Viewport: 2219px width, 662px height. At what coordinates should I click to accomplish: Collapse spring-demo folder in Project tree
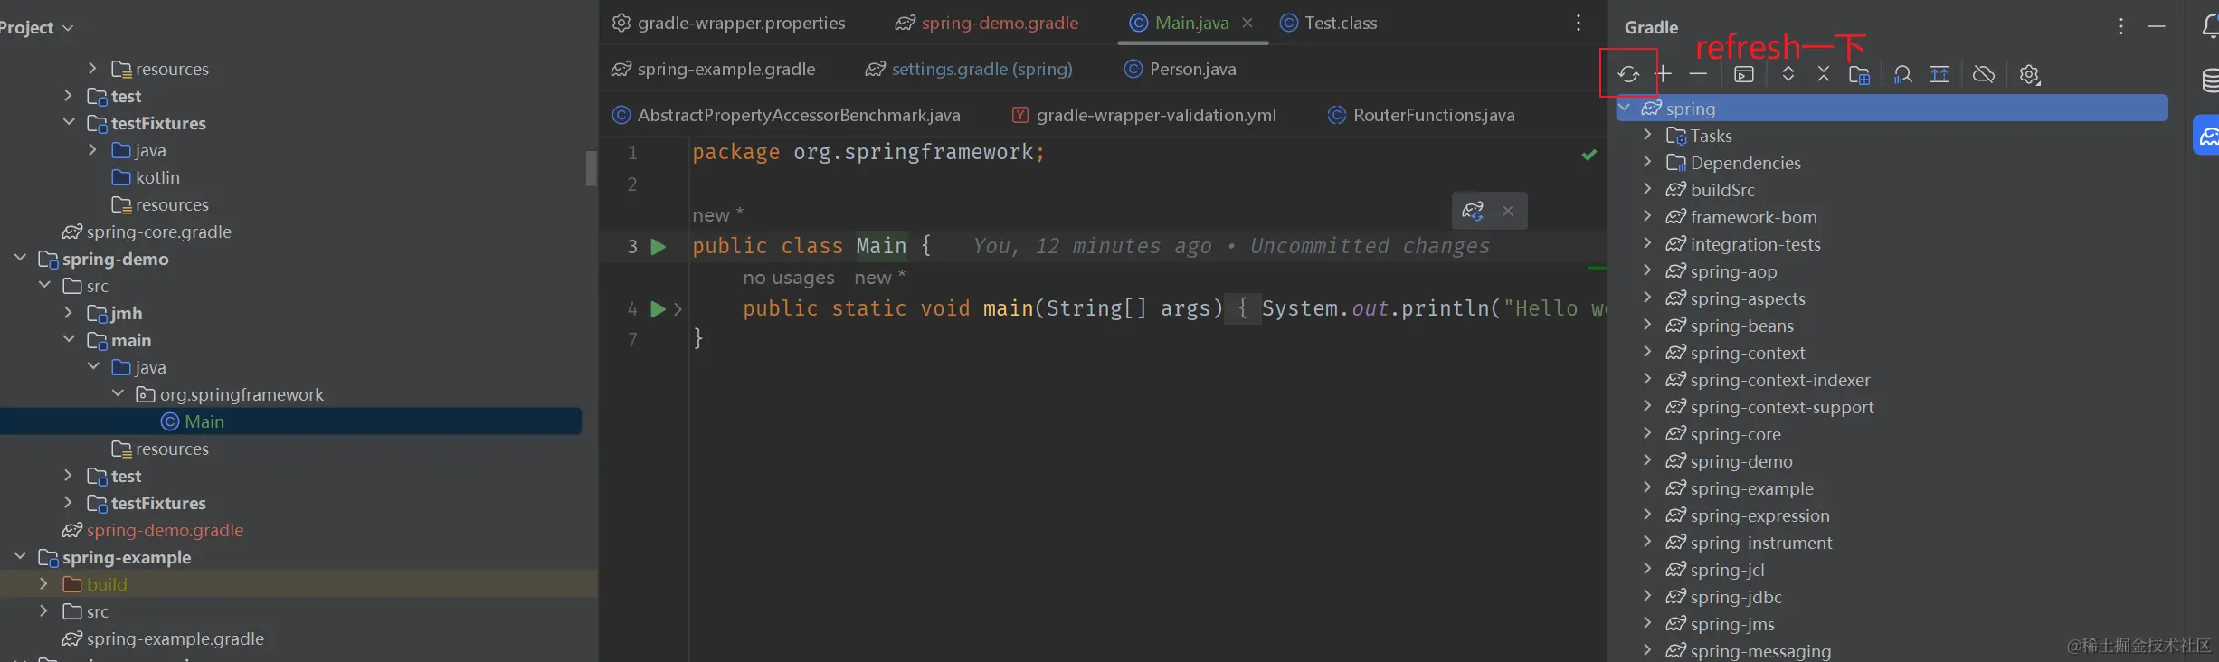[x=20, y=259]
